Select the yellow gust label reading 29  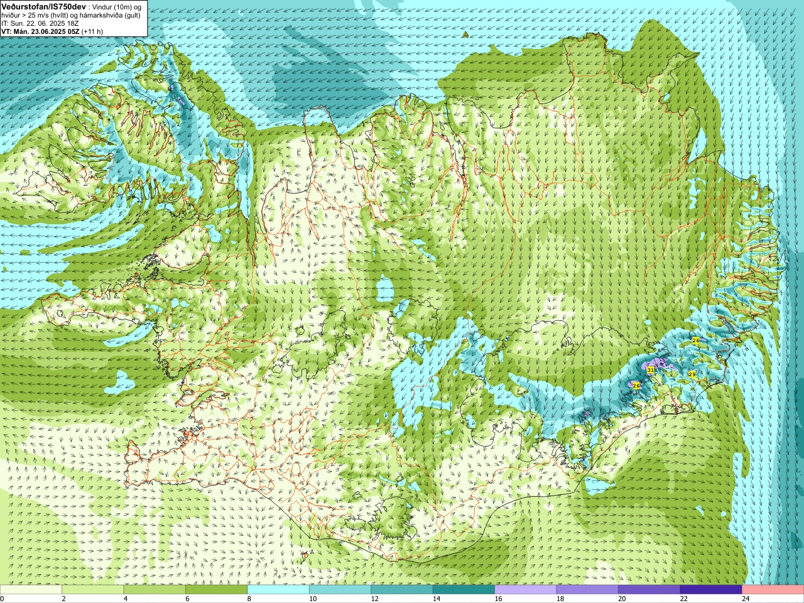pos(692,374)
